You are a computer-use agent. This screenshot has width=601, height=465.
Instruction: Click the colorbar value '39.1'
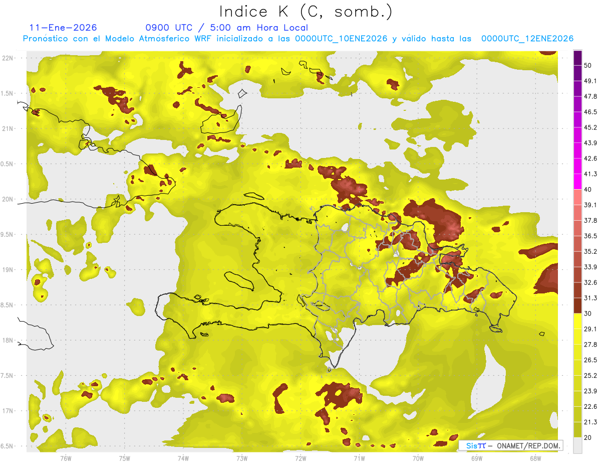(x=590, y=205)
